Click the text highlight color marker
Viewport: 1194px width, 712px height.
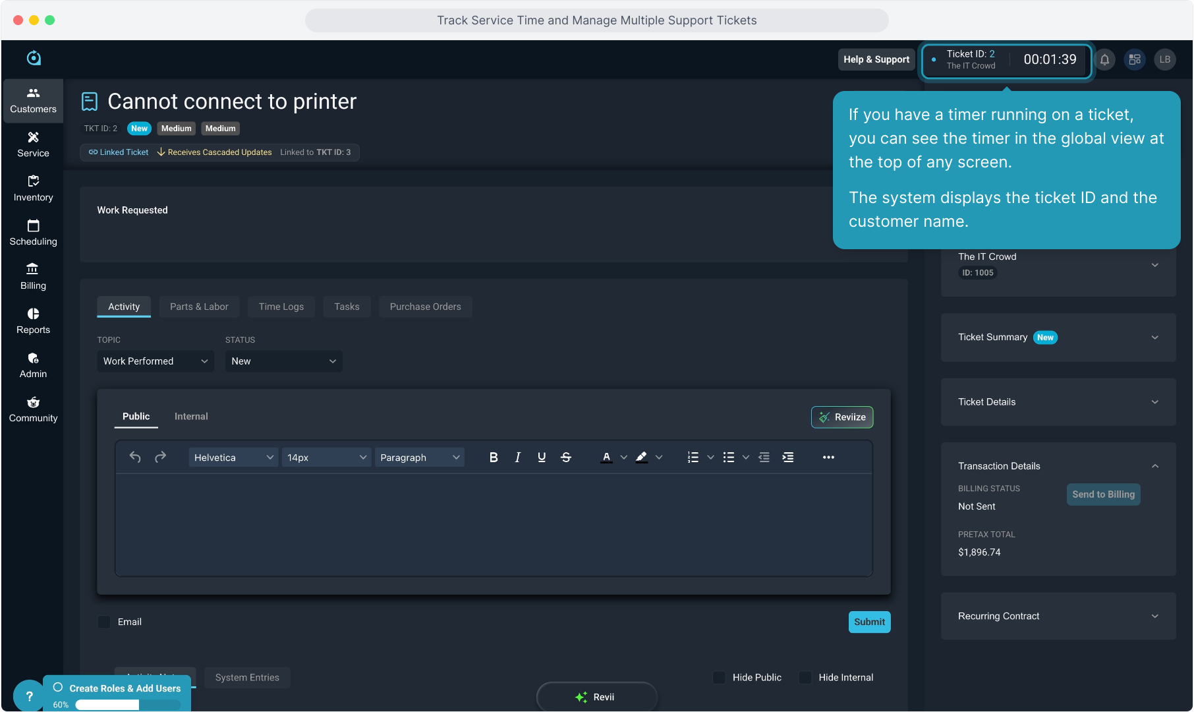click(641, 458)
